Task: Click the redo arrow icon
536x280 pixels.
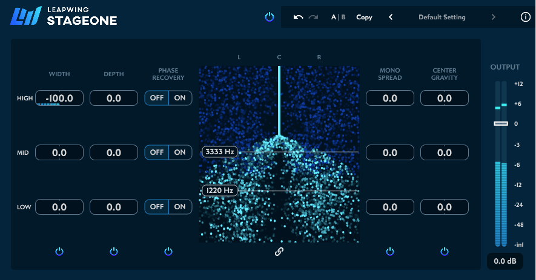Action: coord(313,17)
